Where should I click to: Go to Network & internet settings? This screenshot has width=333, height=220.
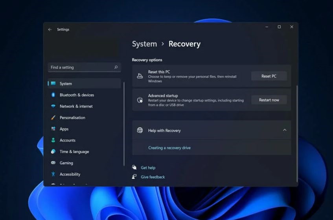click(85, 106)
